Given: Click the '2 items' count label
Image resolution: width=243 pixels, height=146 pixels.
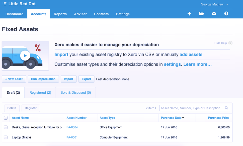Looking at the screenshot, I should pos(151,108).
